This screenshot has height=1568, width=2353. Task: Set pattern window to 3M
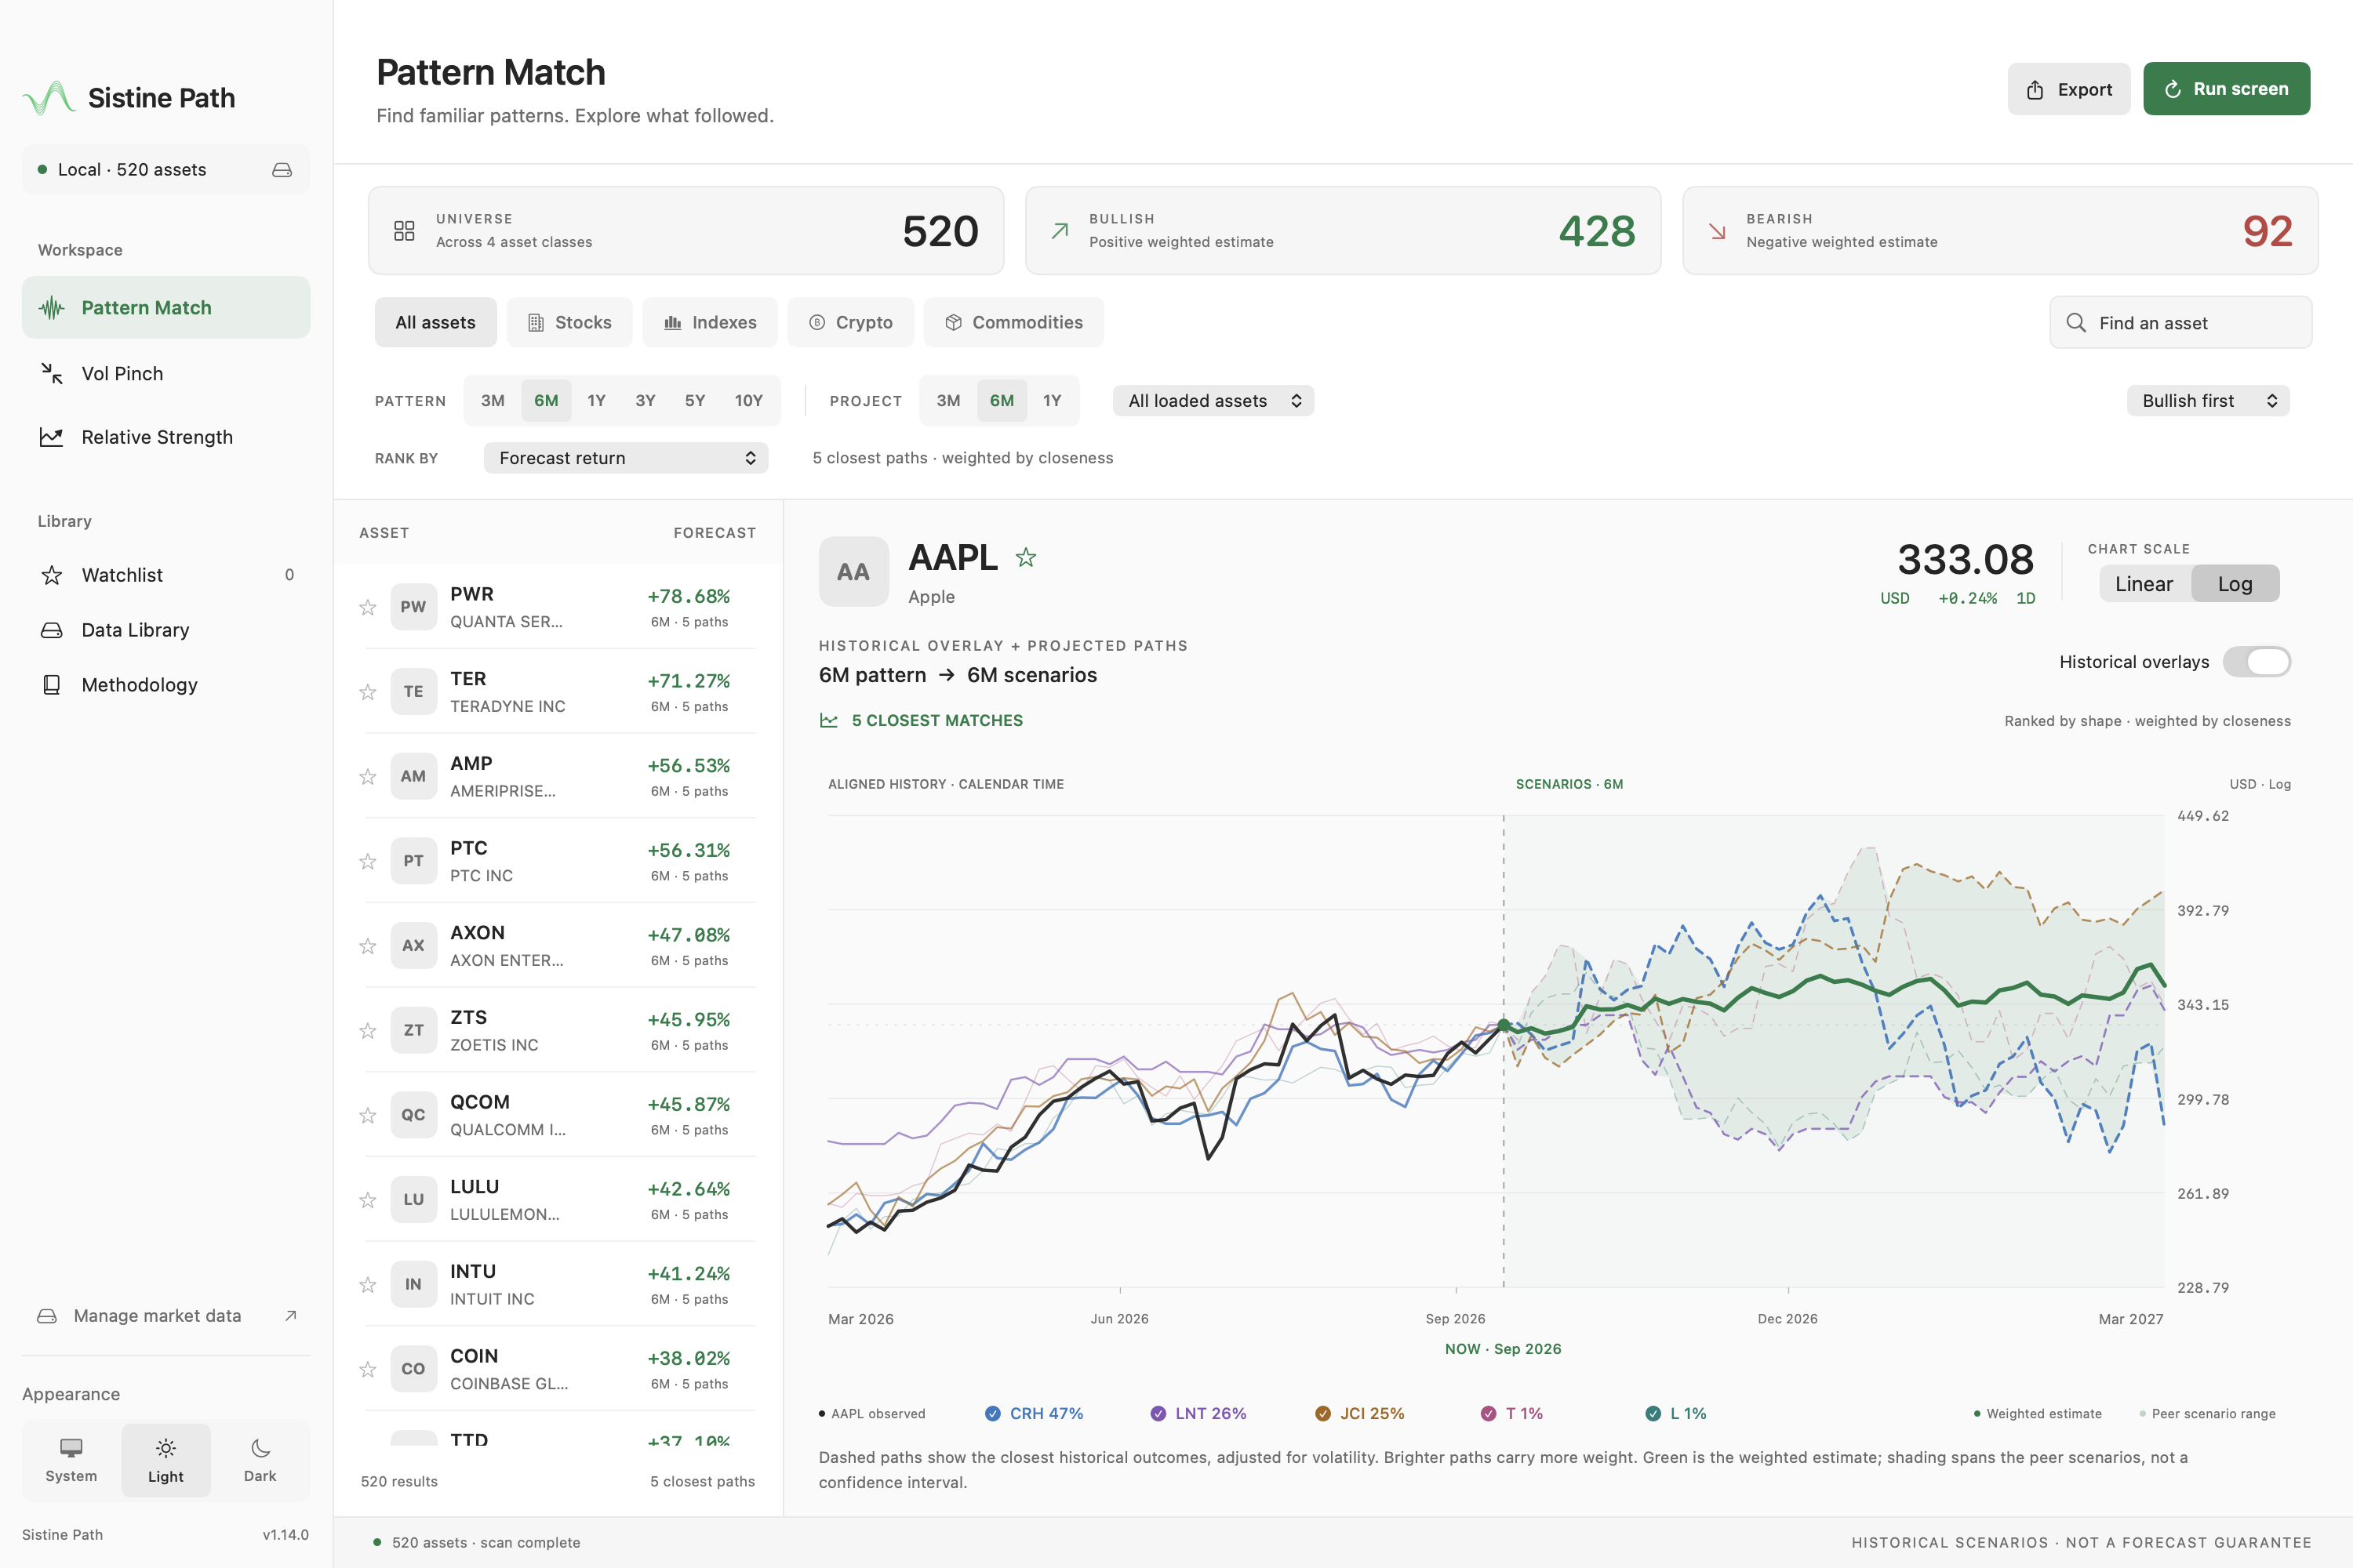(x=493, y=401)
